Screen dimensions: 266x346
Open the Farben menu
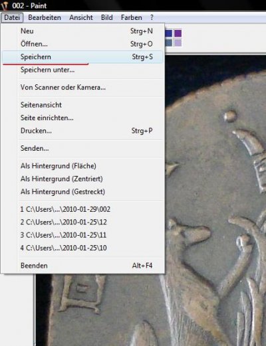pyautogui.click(x=132, y=17)
